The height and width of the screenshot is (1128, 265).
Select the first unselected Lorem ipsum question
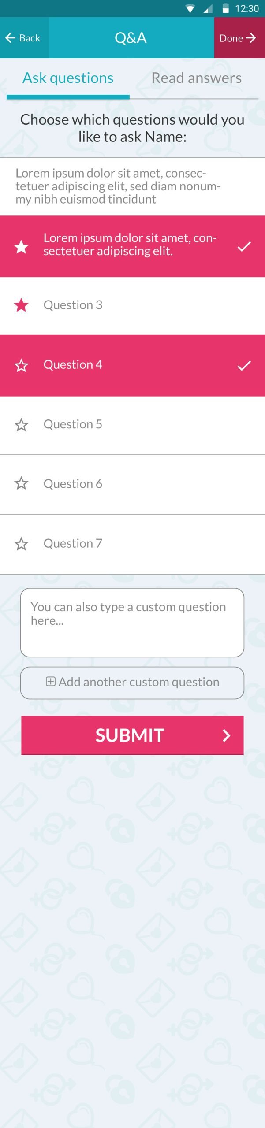(x=118, y=186)
